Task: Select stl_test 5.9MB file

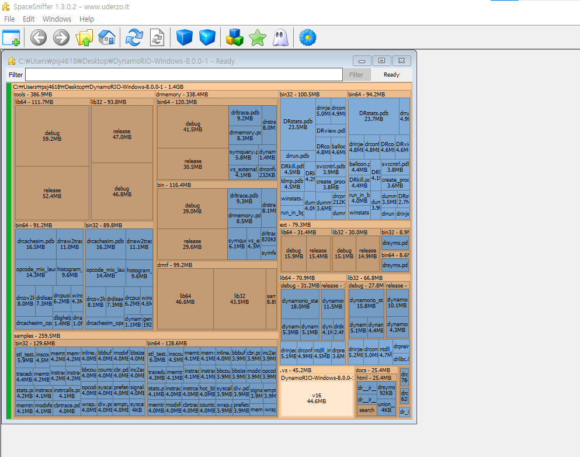Action: pyautogui.click(x=25, y=357)
